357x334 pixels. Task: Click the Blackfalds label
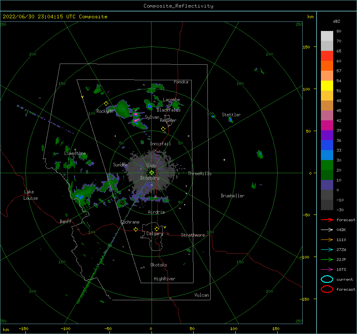pyautogui.click(x=169, y=110)
